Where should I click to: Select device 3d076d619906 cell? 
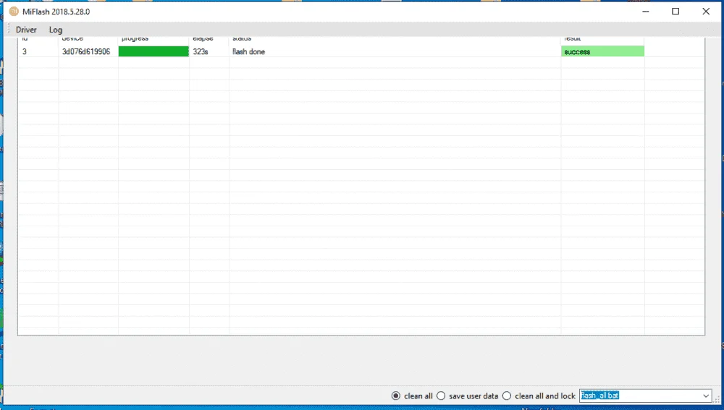(x=88, y=51)
